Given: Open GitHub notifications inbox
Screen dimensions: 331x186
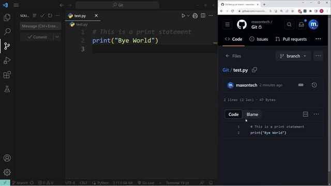Looking at the screenshot, I should coord(301,24).
